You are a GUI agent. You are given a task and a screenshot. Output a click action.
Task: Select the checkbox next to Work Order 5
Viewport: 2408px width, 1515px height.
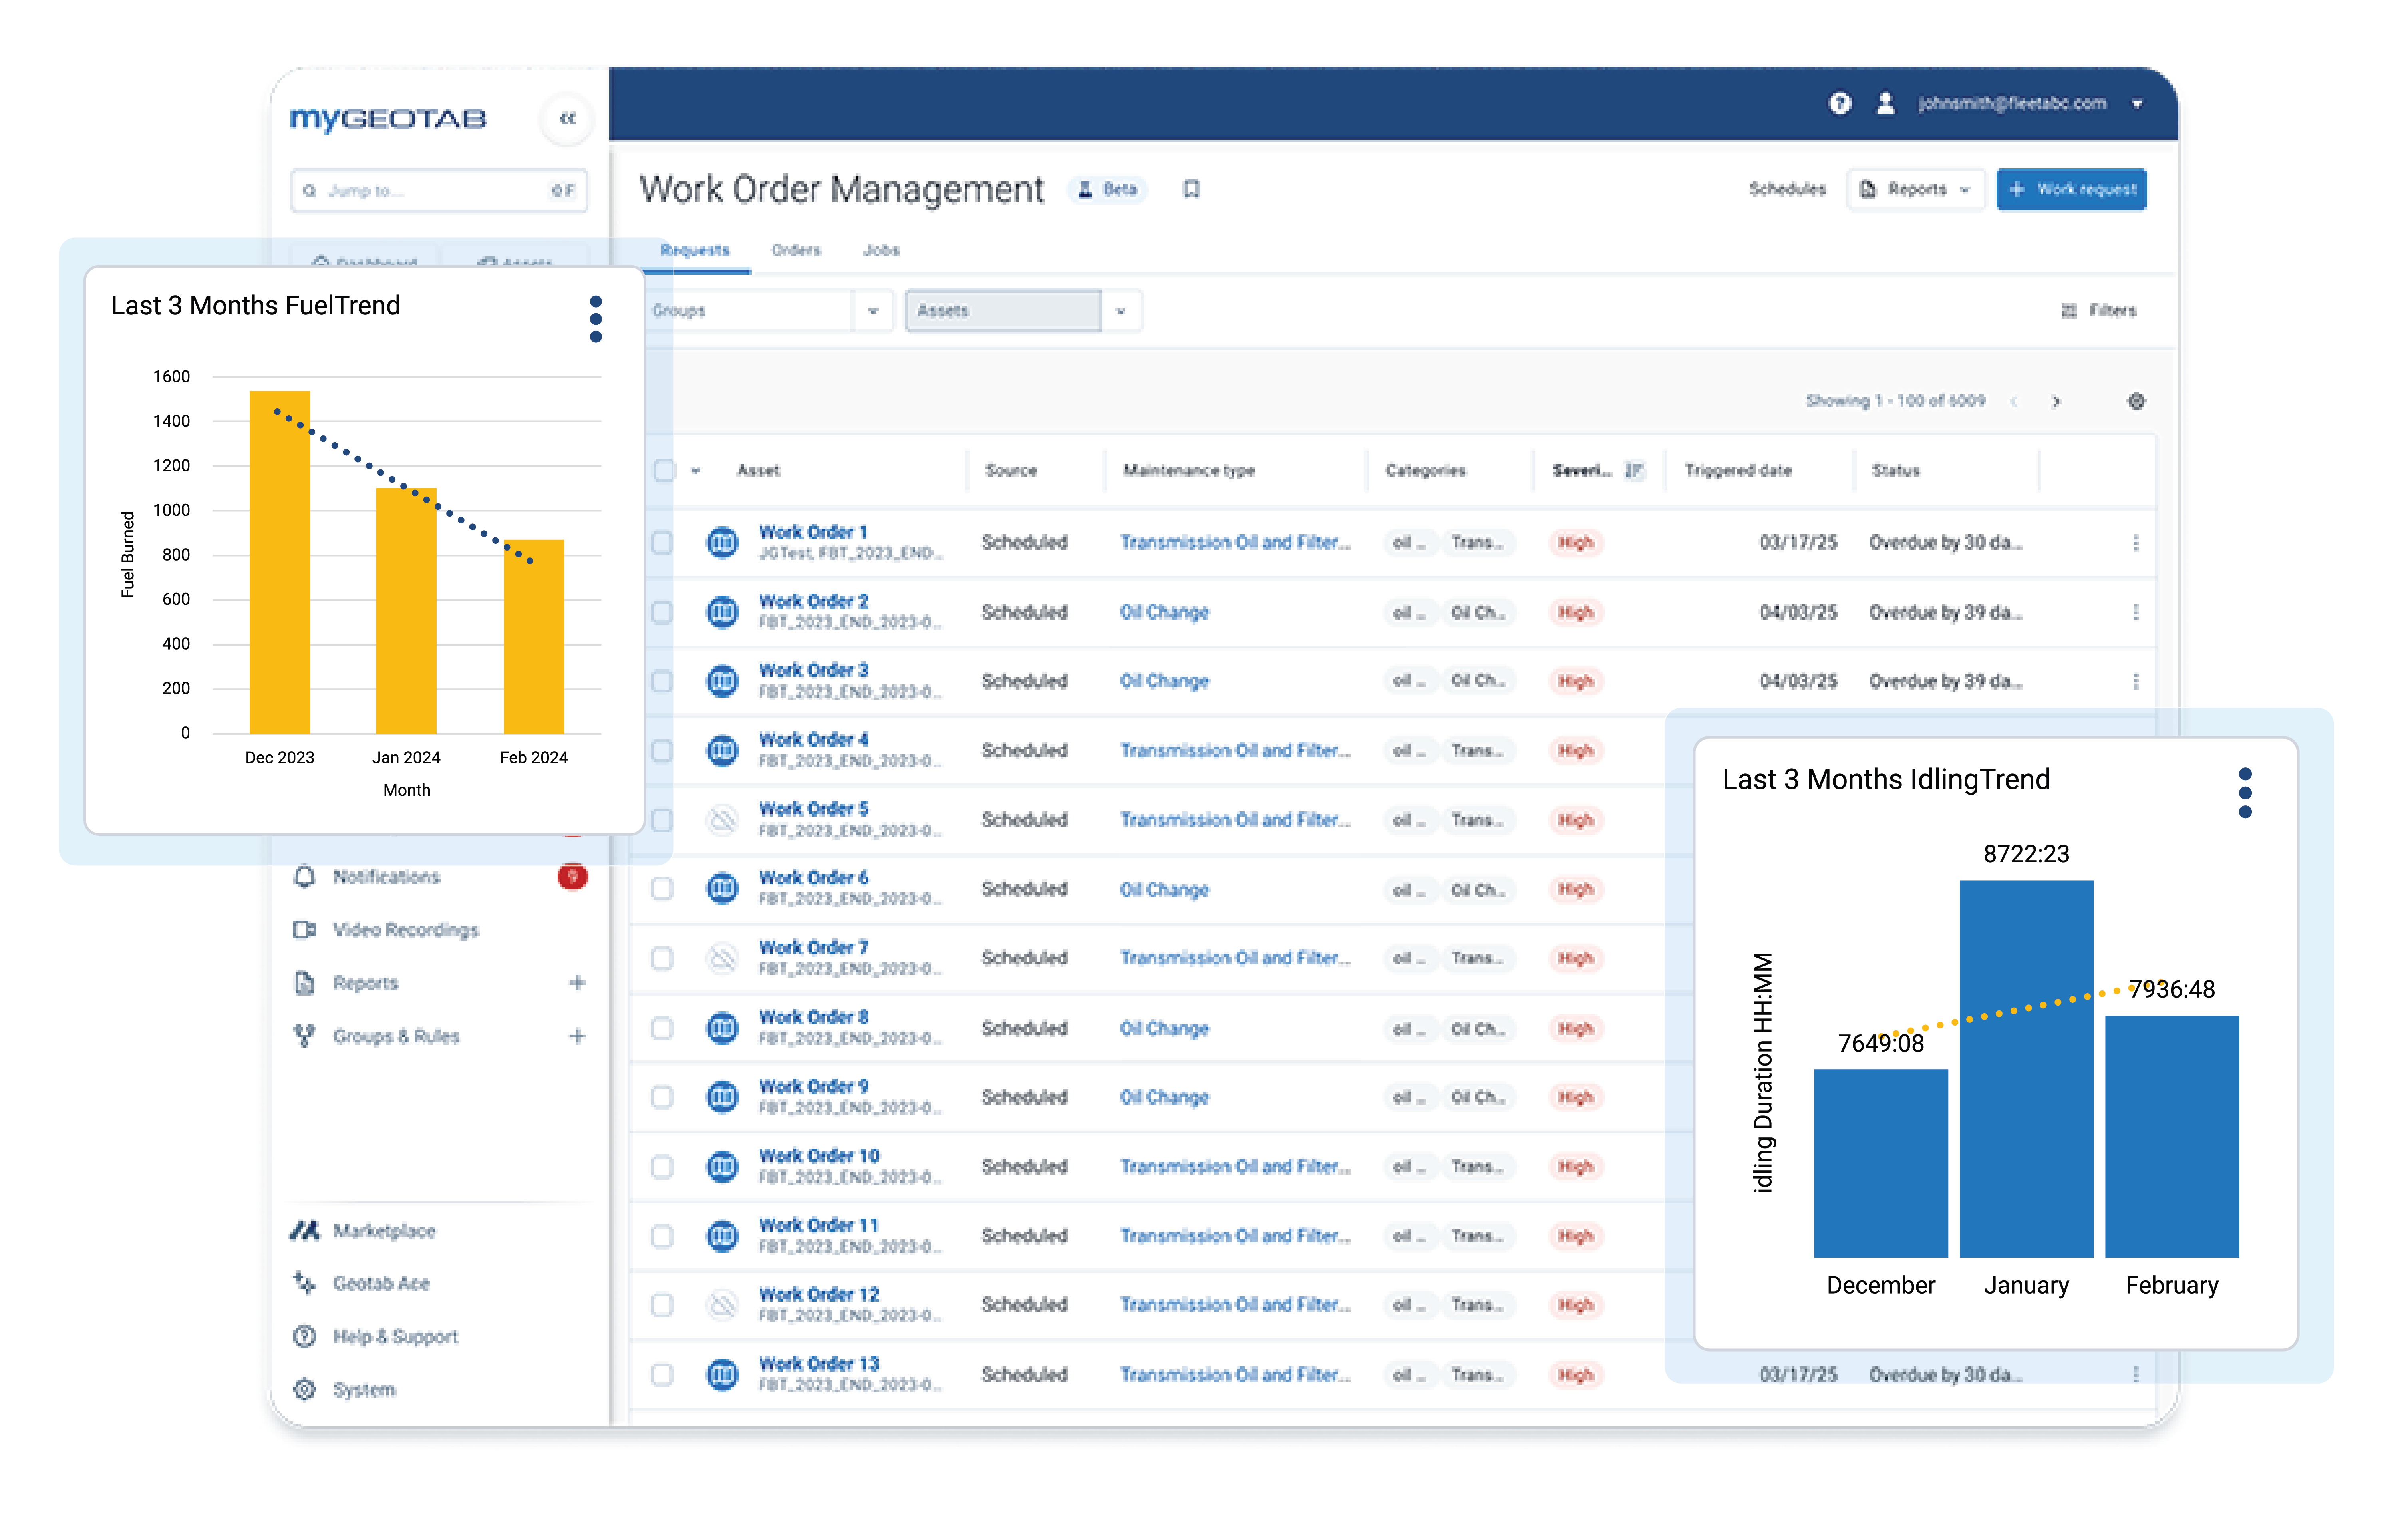661,820
